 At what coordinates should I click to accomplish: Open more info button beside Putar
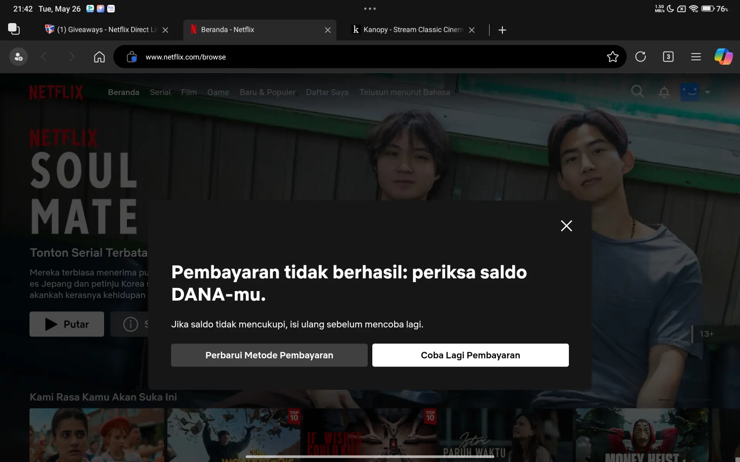tap(130, 324)
